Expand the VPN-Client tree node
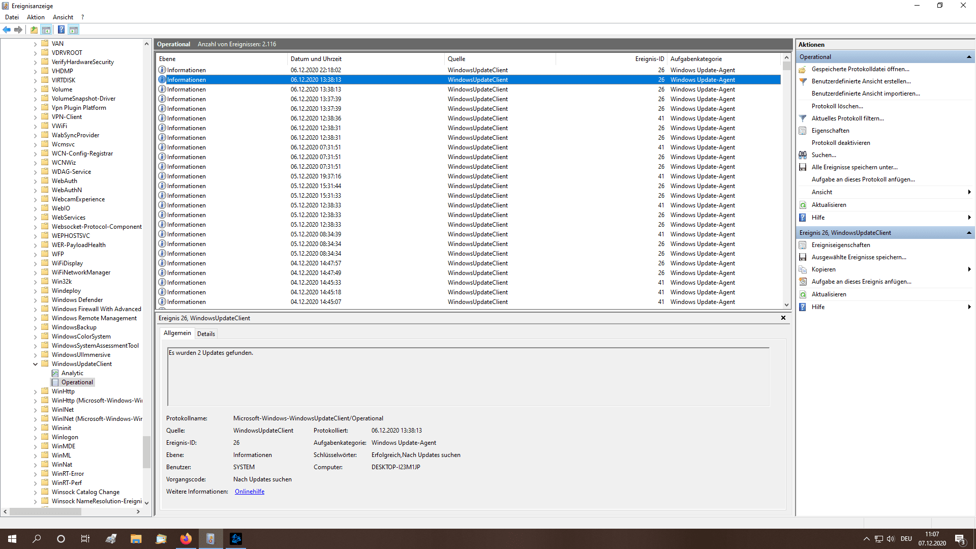Screen dimensions: 976x549 35,117
